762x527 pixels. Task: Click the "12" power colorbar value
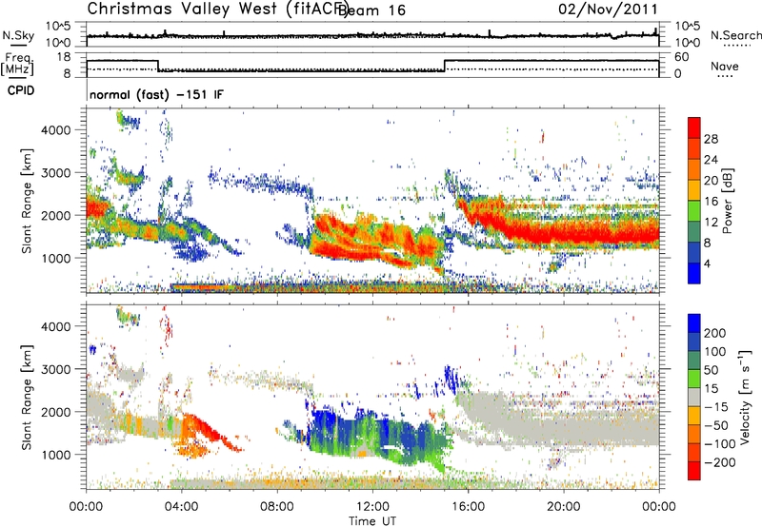click(711, 223)
